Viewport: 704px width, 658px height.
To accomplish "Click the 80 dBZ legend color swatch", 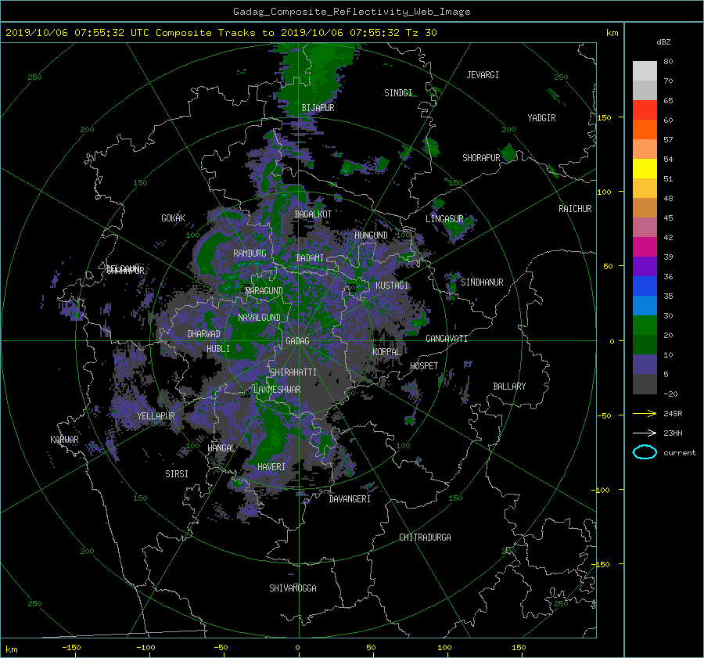I will pyautogui.click(x=645, y=71).
